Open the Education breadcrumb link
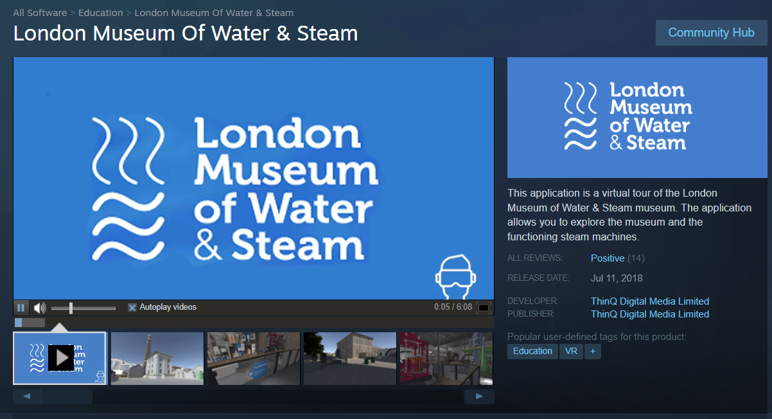The height and width of the screenshot is (419, 772). [101, 13]
